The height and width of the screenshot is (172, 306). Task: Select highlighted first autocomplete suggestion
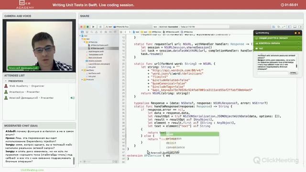point(189,134)
